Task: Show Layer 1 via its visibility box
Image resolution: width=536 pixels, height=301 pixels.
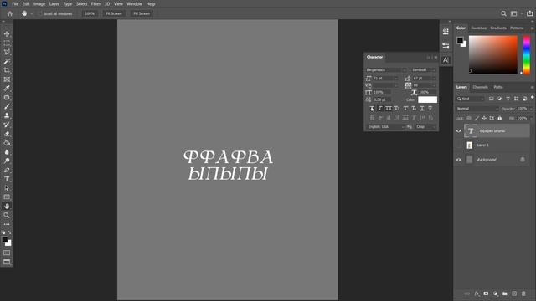Action: [458, 145]
